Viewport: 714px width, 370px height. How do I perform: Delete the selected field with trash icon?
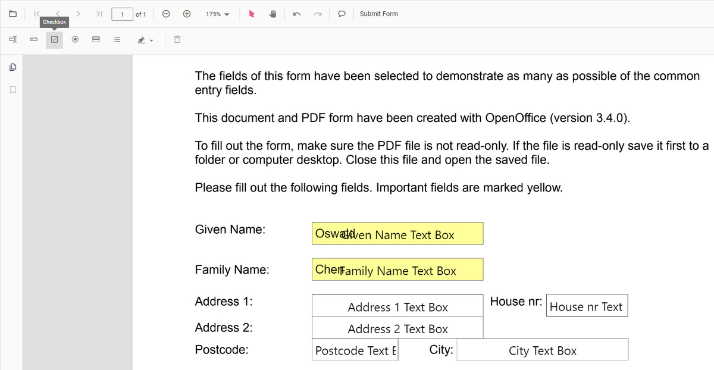(x=176, y=39)
